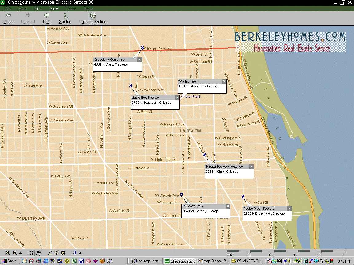This screenshot has height=265, width=354.
Task: Click the Terrcotta Row pushpin on map
Action: (x=182, y=194)
